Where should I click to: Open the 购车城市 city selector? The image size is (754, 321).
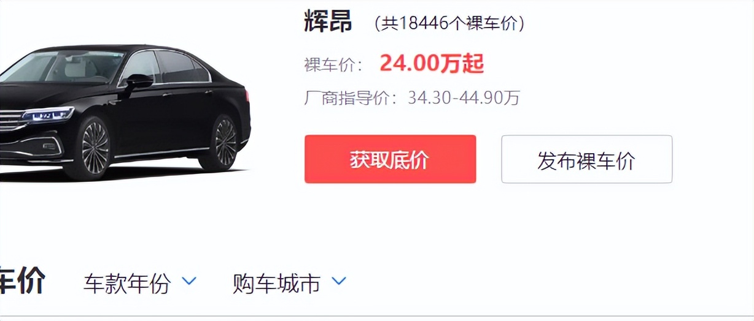pos(289,284)
